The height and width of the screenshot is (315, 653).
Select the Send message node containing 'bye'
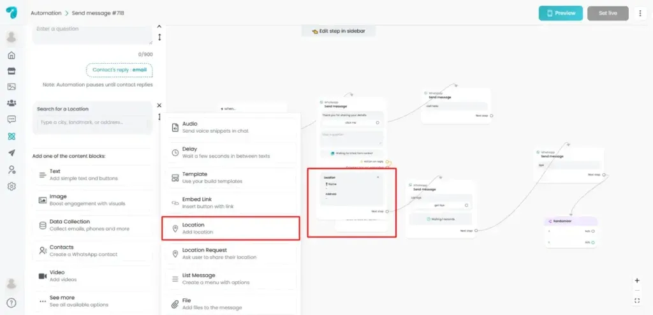(x=569, y=165)
